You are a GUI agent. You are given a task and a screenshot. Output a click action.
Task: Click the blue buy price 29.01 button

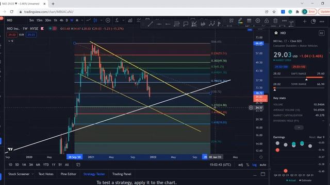point(31,35)
